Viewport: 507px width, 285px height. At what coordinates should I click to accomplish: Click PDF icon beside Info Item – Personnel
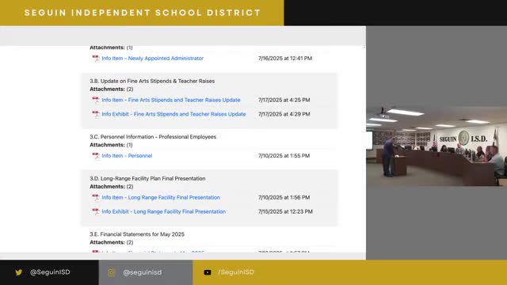pyautogui.click(x=96, y=156)
